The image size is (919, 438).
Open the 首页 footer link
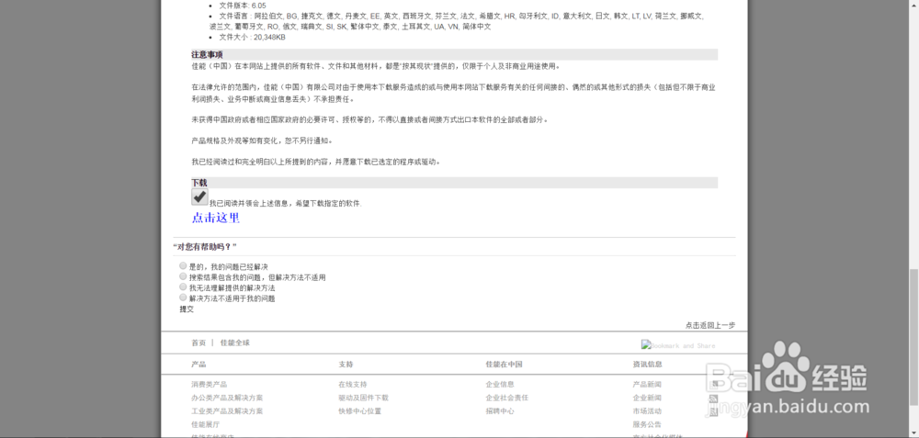click(199, 343)
